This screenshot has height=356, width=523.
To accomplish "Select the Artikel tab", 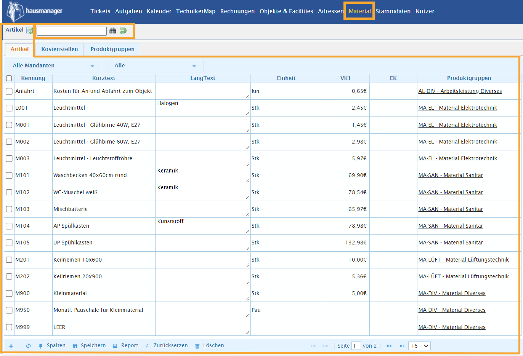I will [x=19, y=49].
